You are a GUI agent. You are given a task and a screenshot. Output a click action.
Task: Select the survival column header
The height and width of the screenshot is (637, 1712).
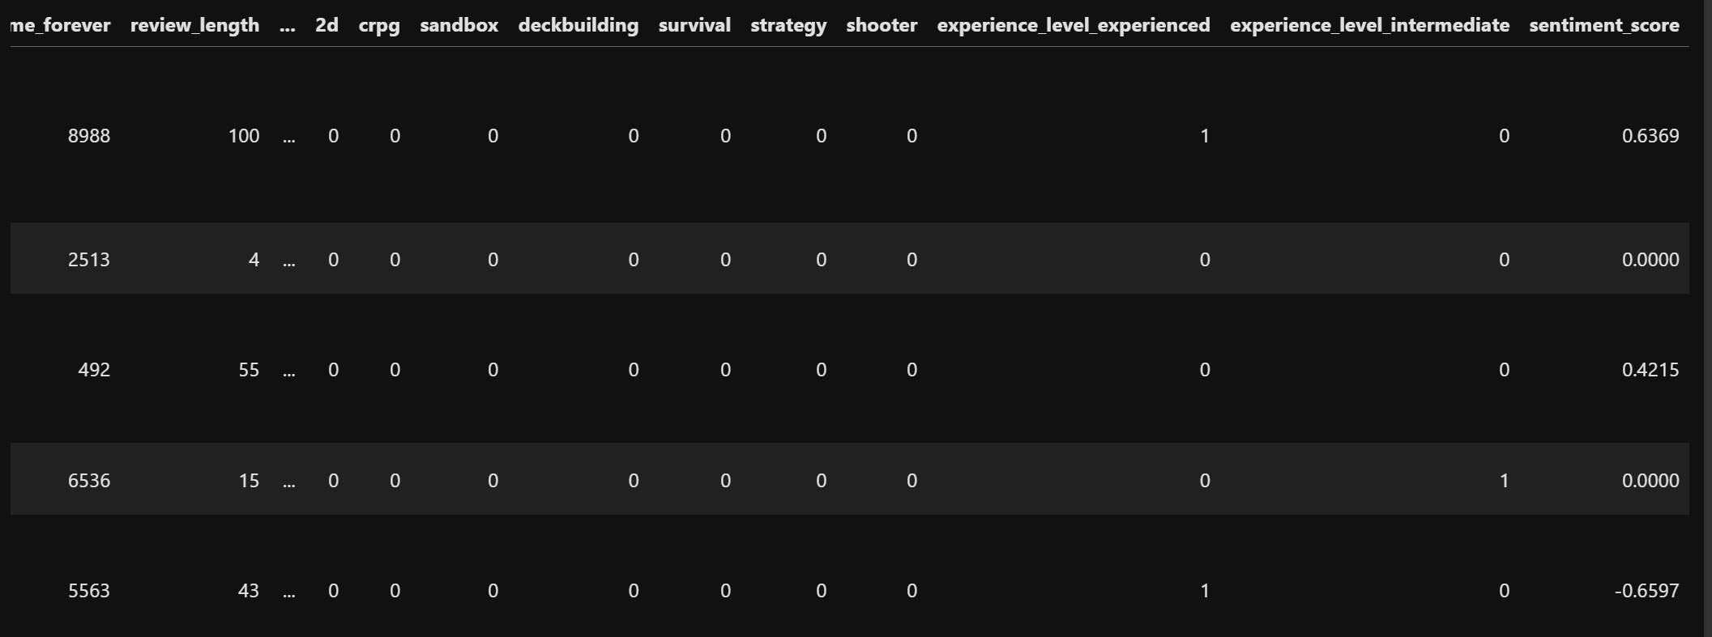point(694,25)
